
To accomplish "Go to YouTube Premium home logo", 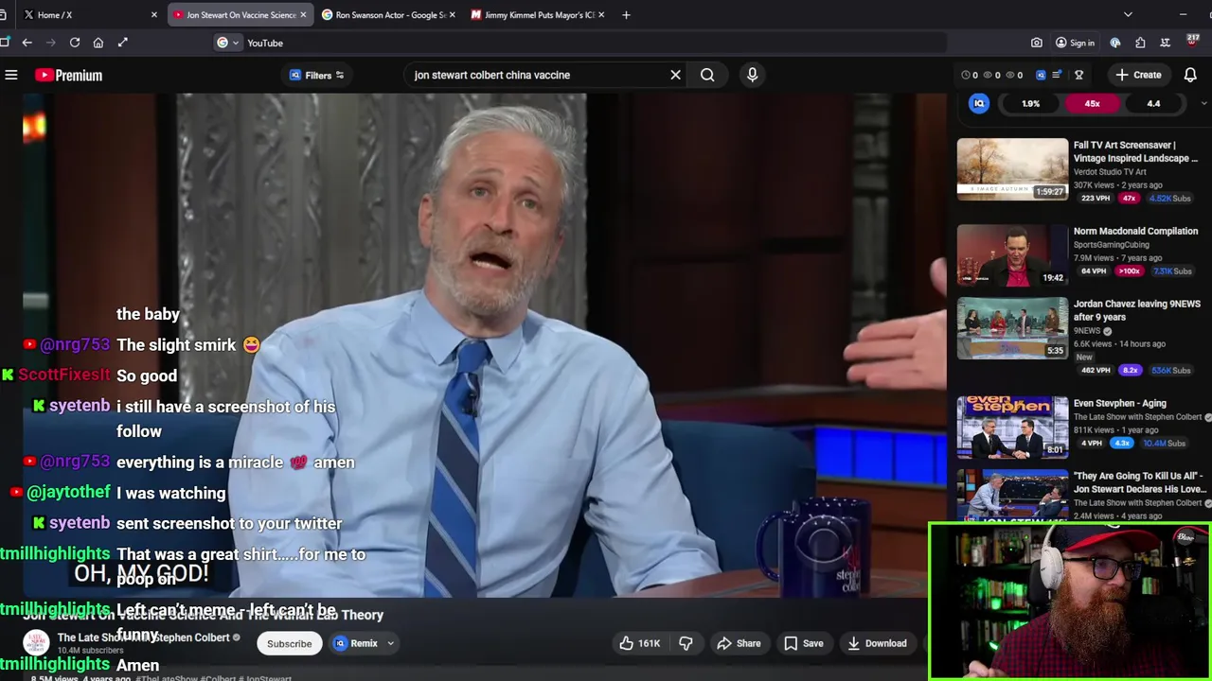I will pyautogui.click(x=69, y=75).
